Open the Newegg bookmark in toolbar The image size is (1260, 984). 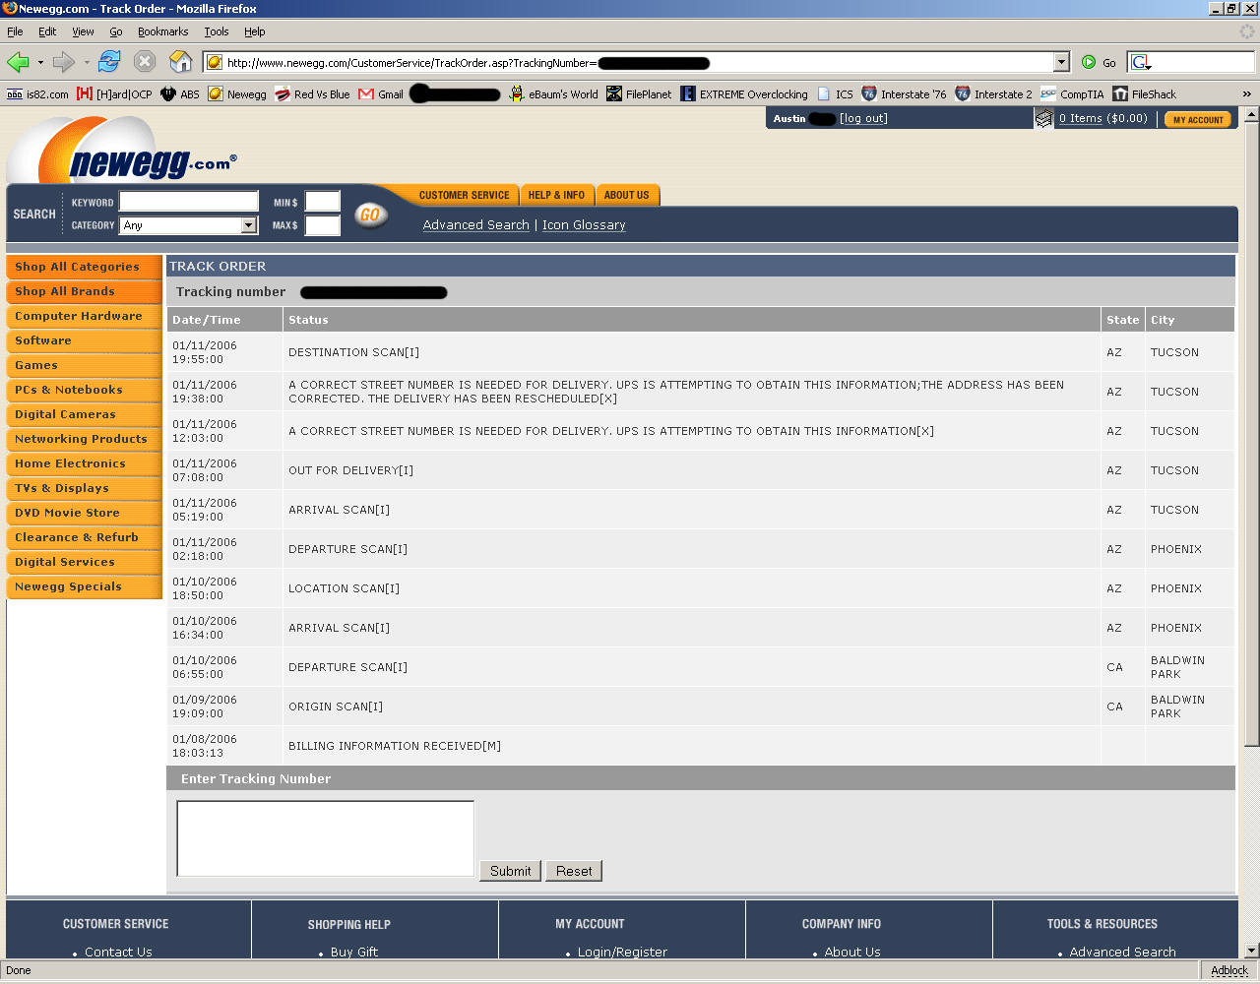click(237, 94)
